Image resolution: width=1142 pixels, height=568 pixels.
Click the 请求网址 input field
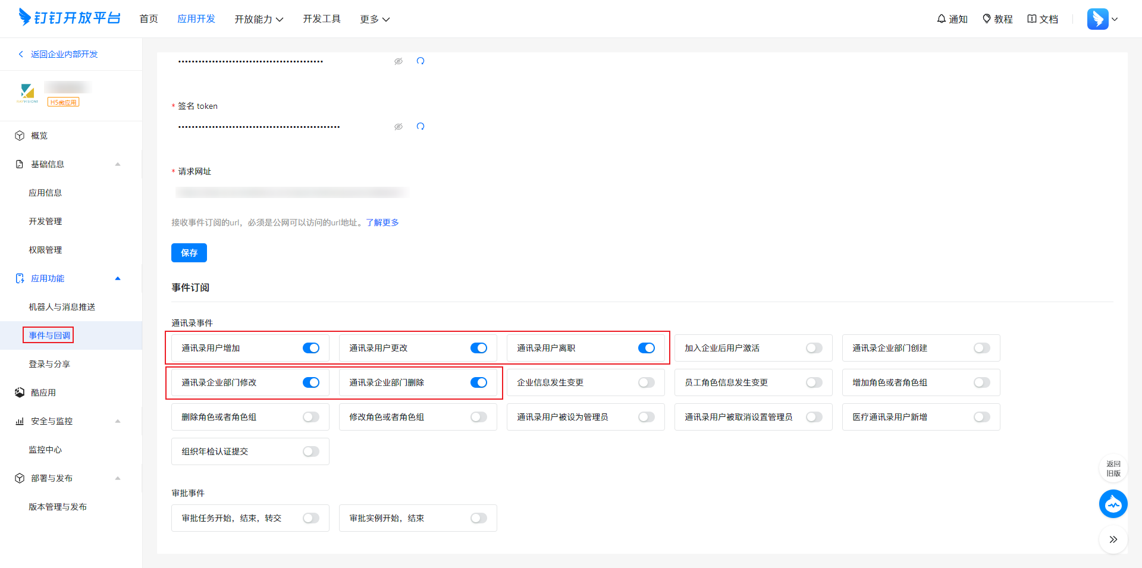click(291, 192)
